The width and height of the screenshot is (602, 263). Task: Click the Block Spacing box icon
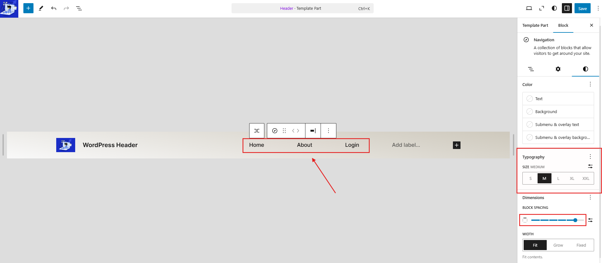525,220
